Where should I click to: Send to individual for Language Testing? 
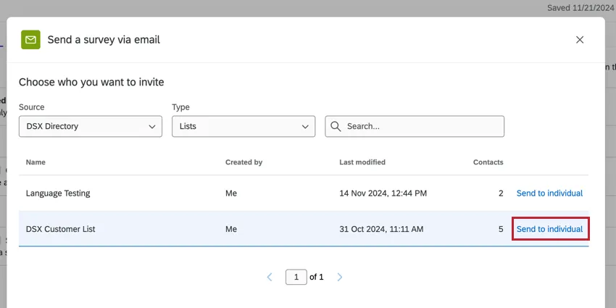[549, 193]
